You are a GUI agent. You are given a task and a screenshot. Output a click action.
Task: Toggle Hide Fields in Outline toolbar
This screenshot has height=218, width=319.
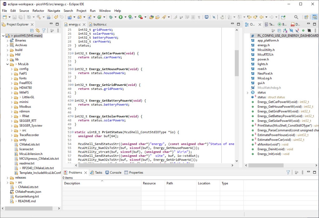tap(291, 31)
